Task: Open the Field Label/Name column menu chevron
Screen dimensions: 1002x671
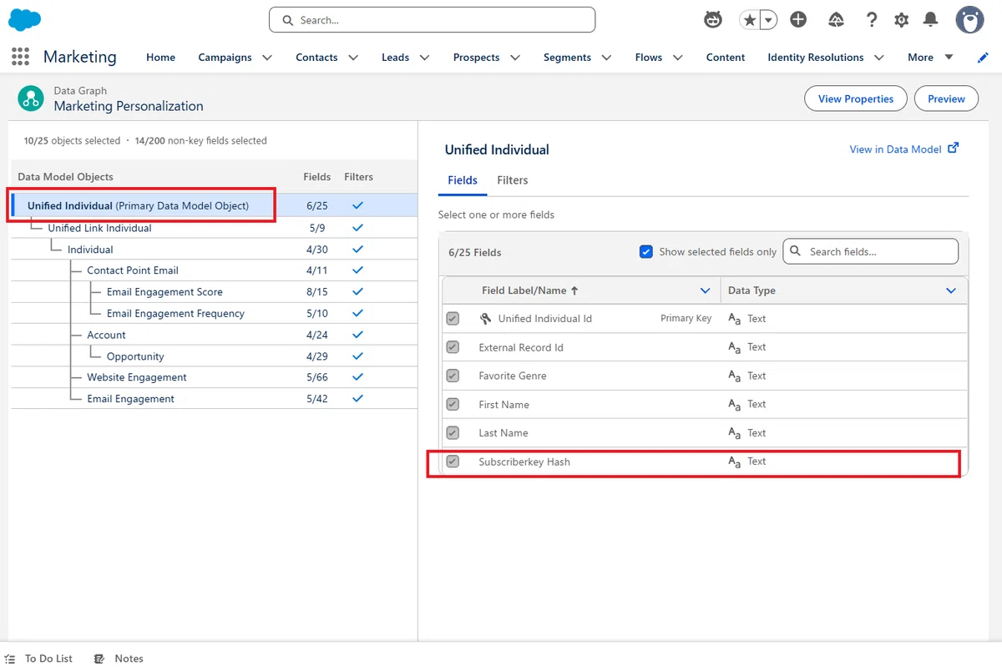Action: coord(705,290)
